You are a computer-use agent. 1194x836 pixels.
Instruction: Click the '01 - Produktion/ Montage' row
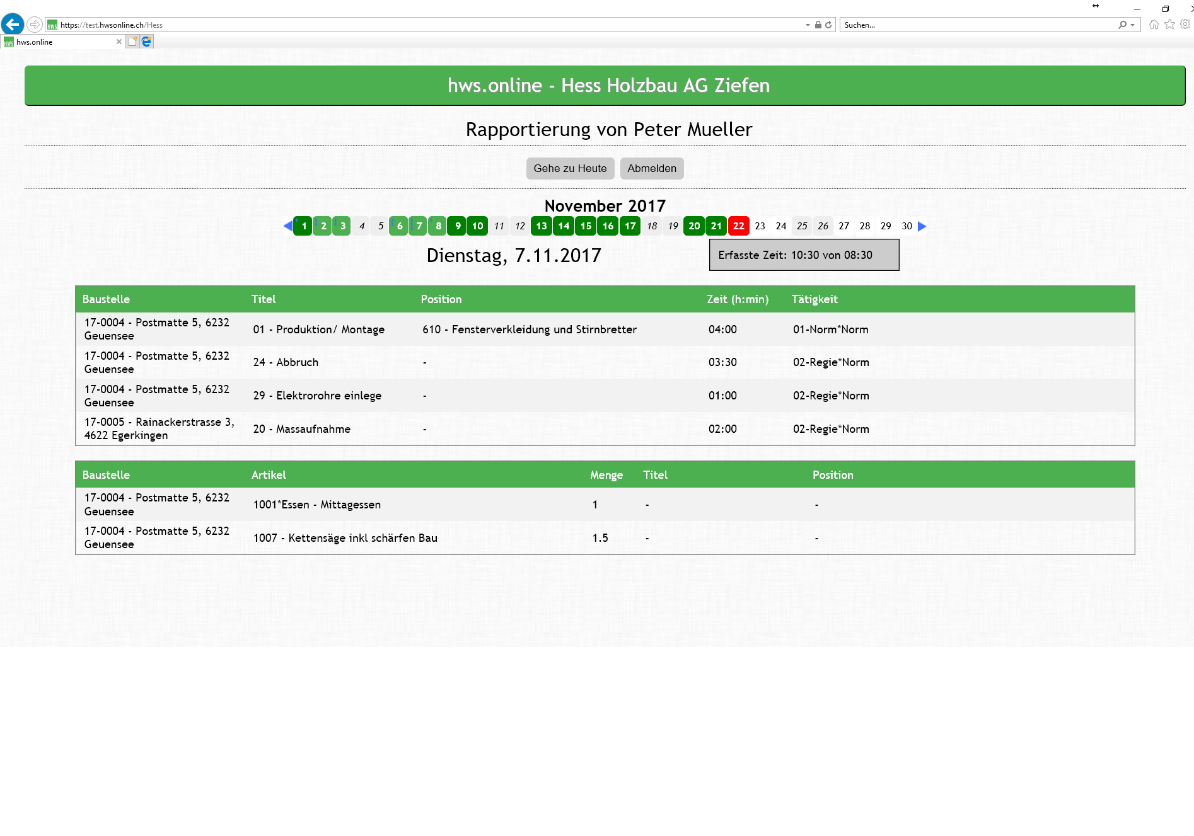[605, 329]
